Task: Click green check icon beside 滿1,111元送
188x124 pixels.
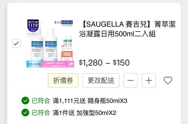Action: click(x=25, y=100)
